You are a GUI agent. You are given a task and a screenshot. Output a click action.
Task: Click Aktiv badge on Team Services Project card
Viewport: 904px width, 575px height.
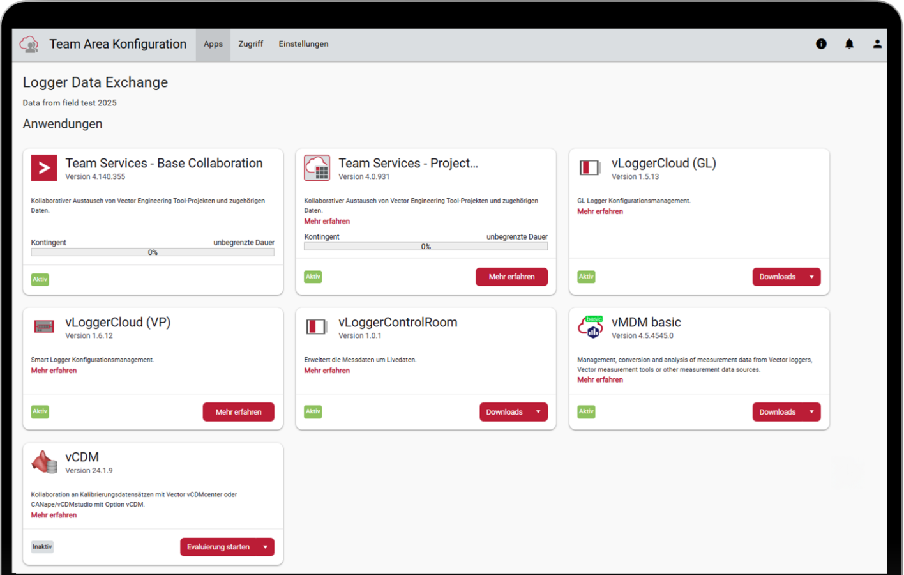coord(313,277)
